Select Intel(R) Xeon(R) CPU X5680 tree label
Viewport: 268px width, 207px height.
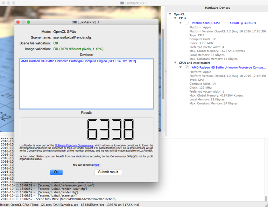[x=224, y=23]
